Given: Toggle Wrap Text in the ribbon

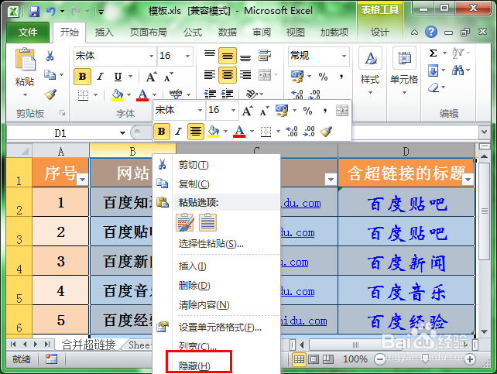Looking at the screenshot, I should [265, 56].
